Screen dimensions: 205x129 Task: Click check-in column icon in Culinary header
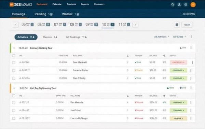164,56
